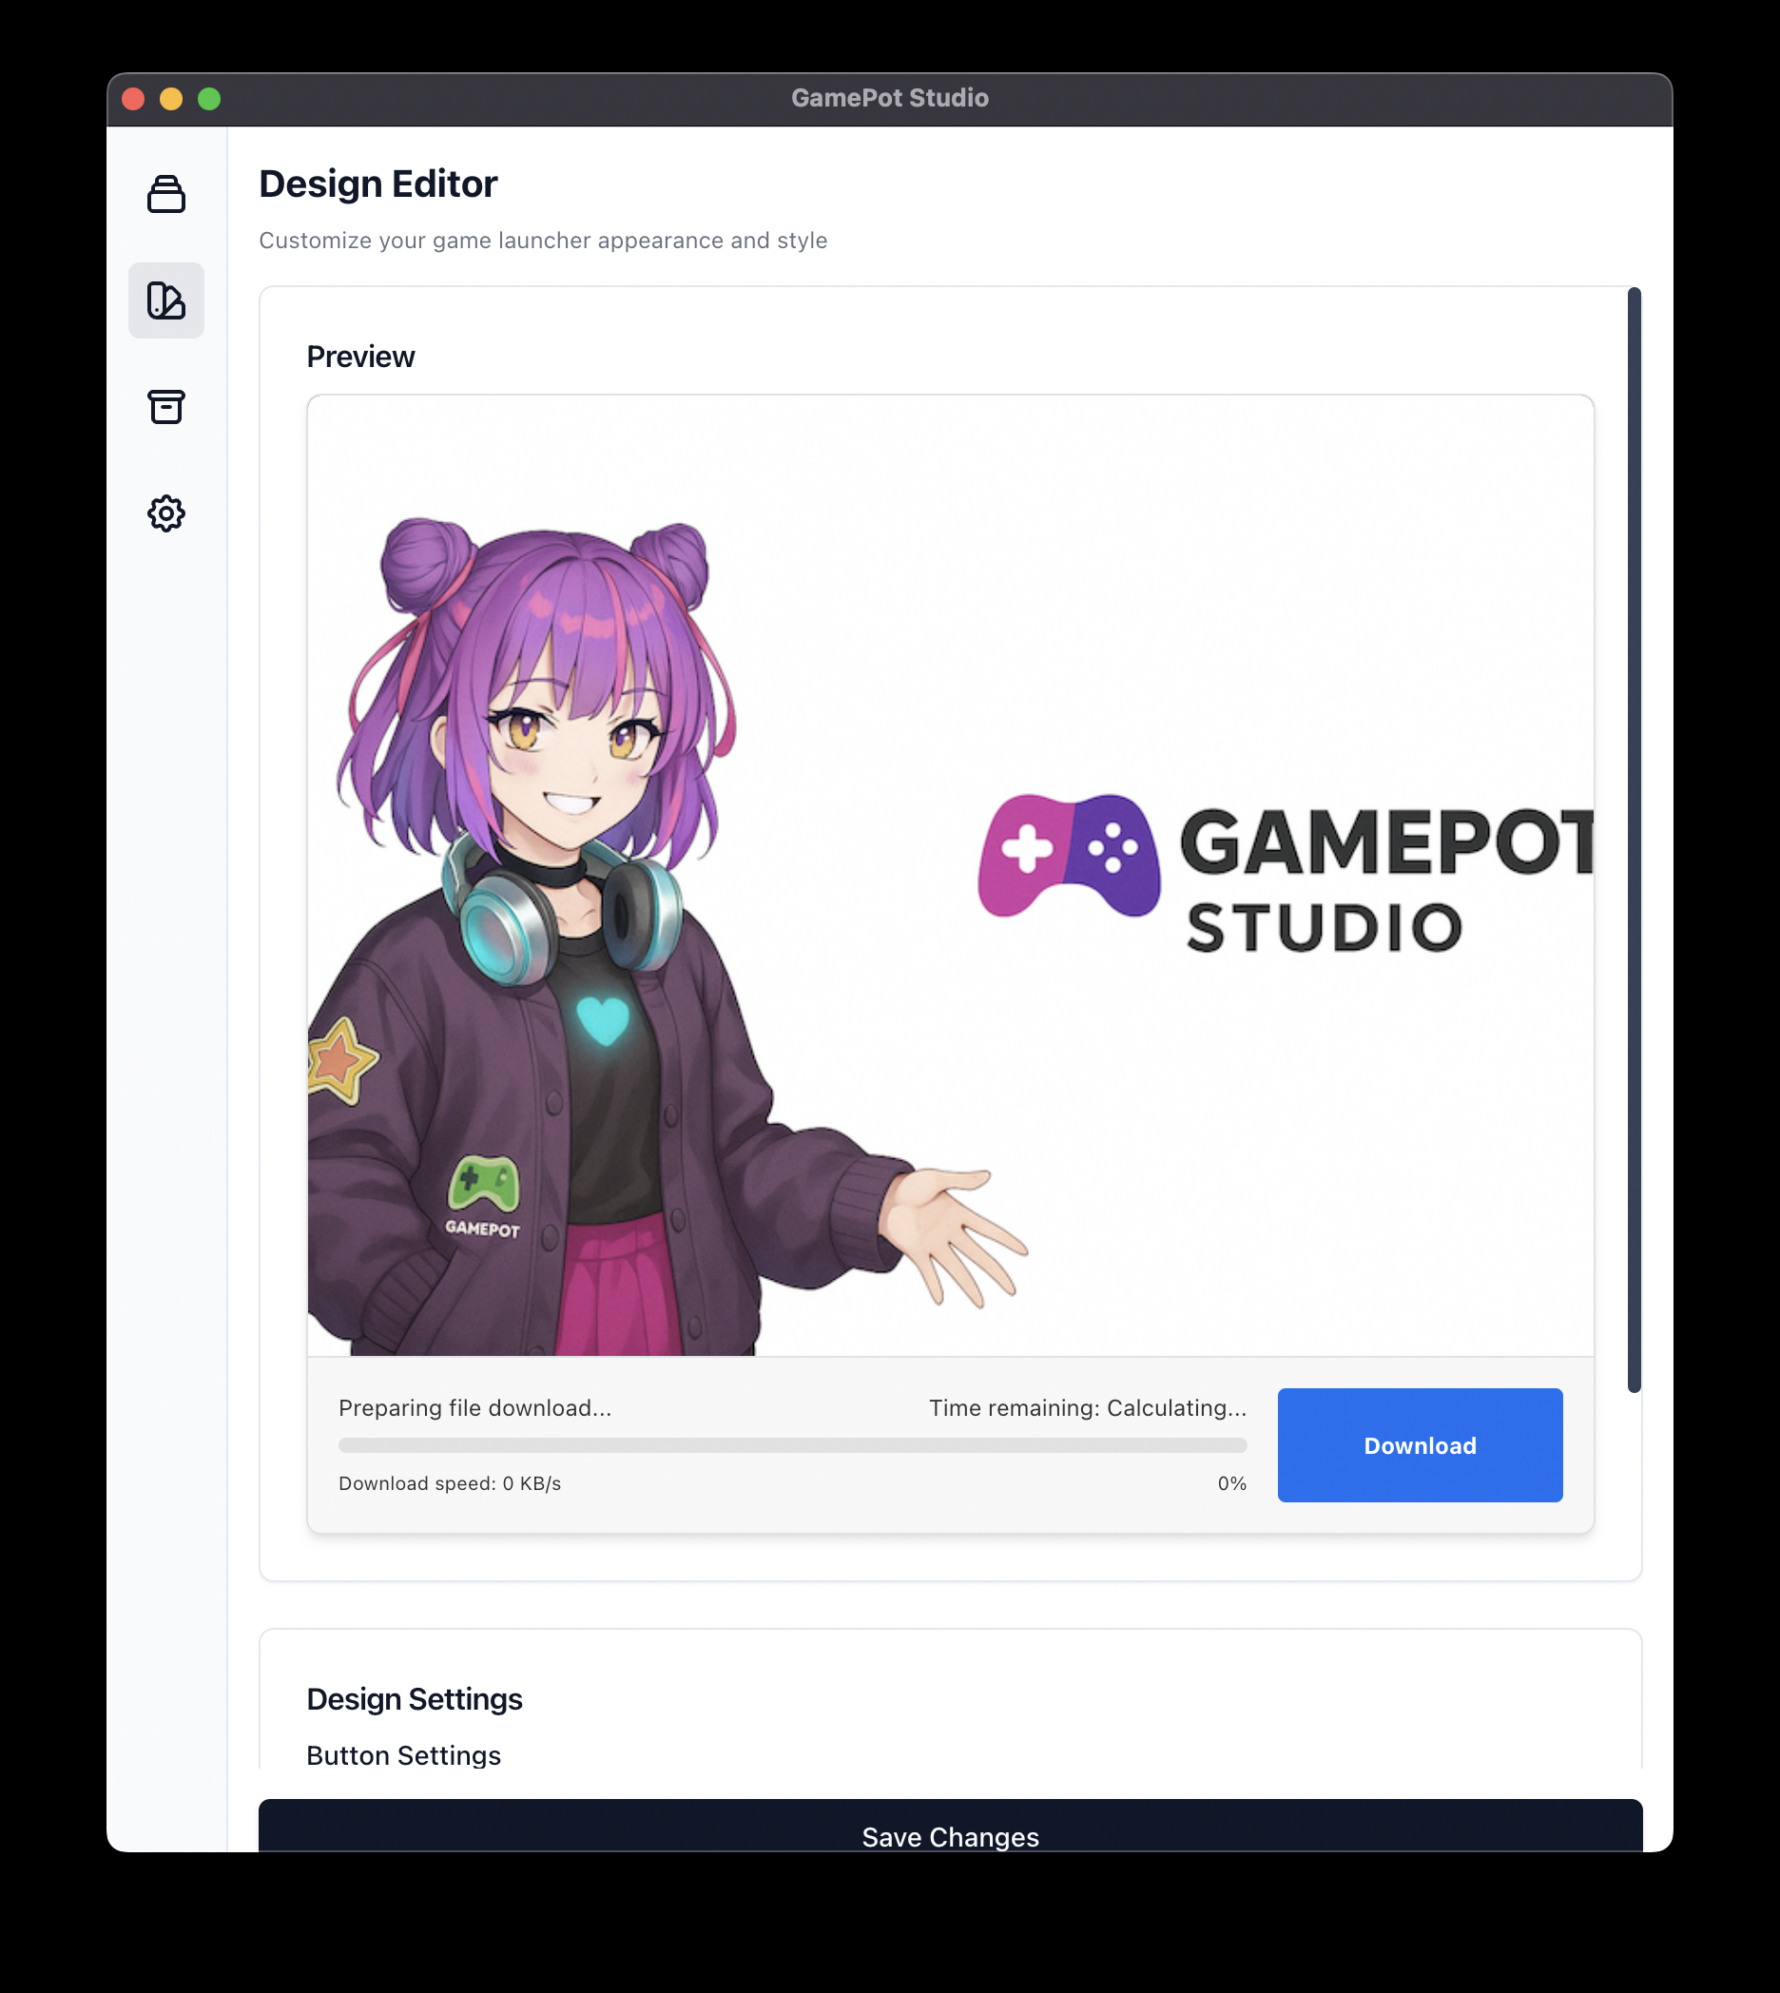The width and height of the screenshot is (1780, 1993).
Task: Open the archive box sidebar icon
Action: coord(166,407)
